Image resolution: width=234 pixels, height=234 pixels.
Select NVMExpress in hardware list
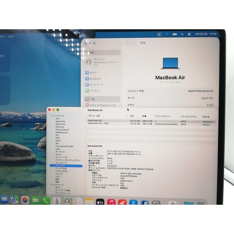[x=62, y=132]
